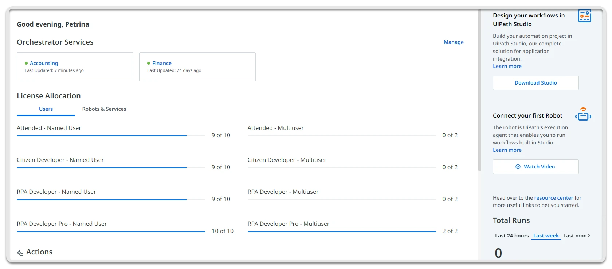This screenshot has width=612, height=269.
Task: Click Learn more under UiPath Studio description
Action: [507, 66]
